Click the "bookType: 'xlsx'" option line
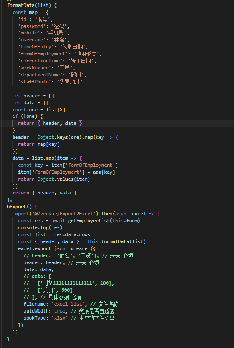234x348 pixels. (69, 318)
